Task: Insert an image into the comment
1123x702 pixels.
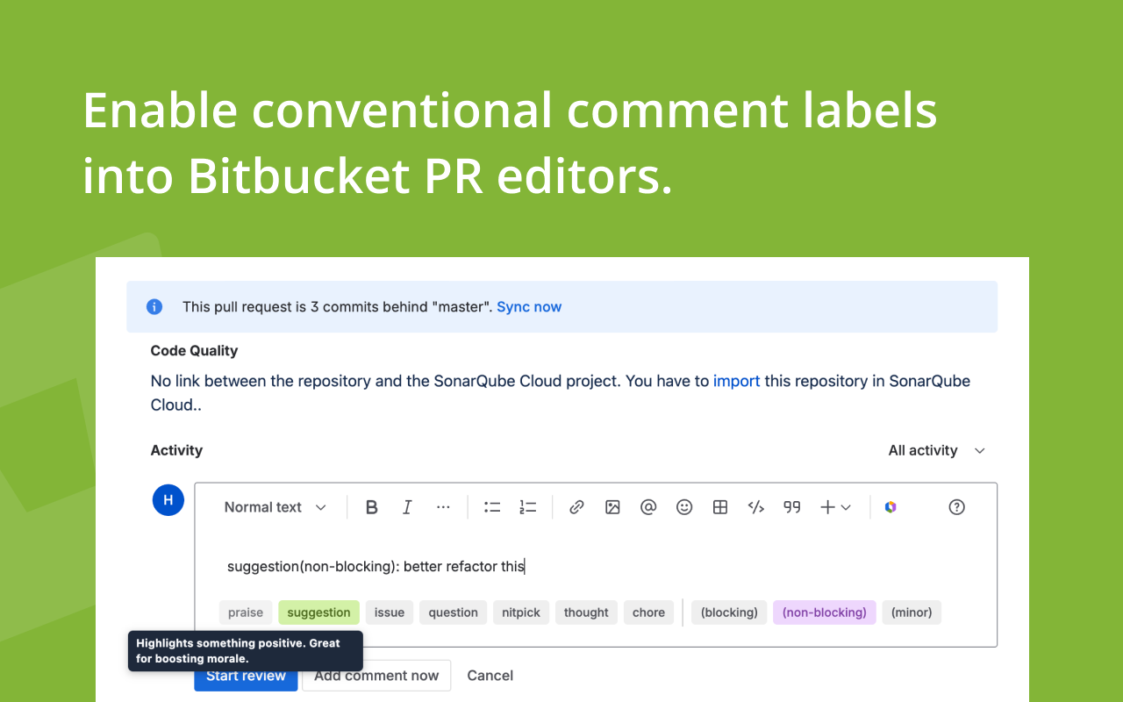Action: click(612, 506)
